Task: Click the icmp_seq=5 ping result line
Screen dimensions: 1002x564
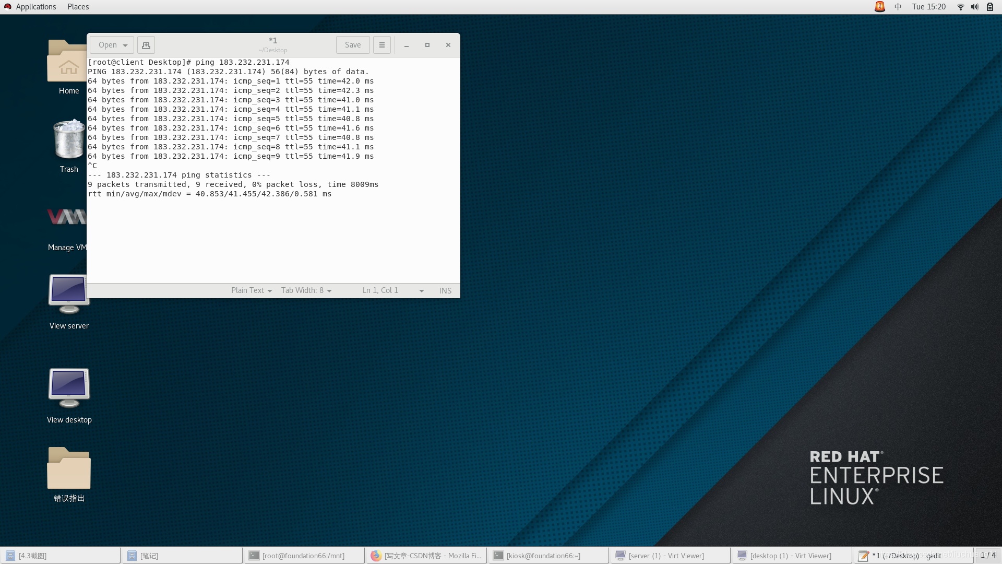Action: [231, 119]
